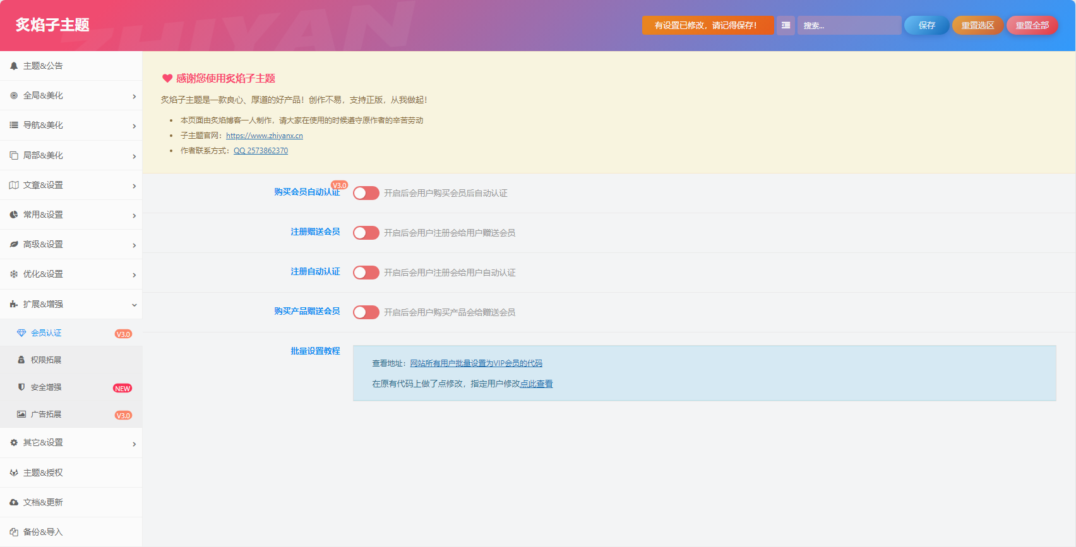Click the 重置选区 button
1076x547 pixels.
[x=977, y=25]
